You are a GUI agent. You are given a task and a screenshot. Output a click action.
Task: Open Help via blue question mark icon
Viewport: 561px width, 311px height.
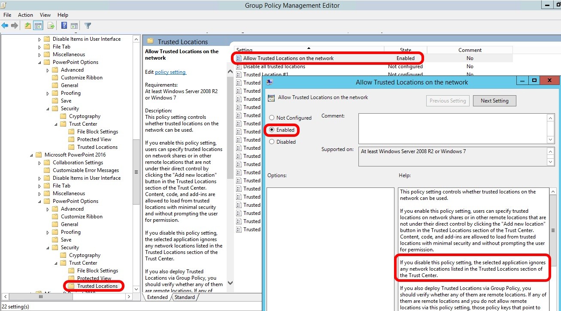pyautogui.click(x=64, y=26)
